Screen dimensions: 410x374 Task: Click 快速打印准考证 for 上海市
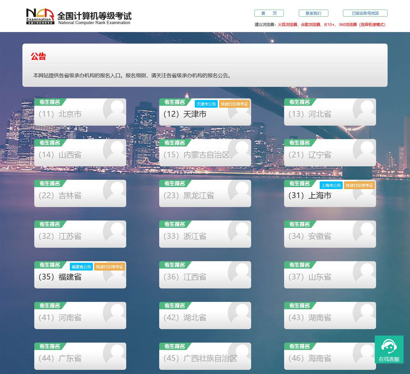coord(359,185)
